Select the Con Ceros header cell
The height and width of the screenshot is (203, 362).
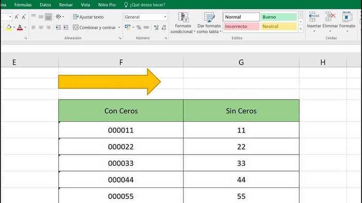(121, 111)
